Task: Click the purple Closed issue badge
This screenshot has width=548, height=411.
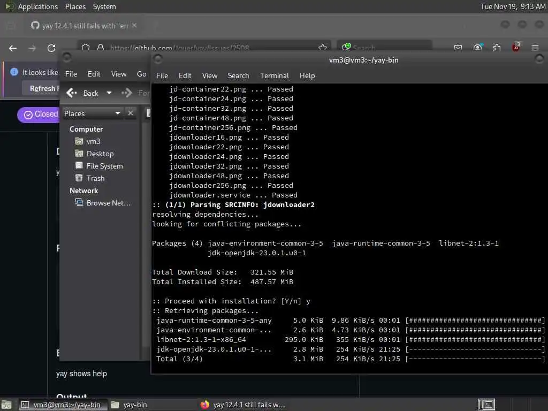Action: coord(39,115)
